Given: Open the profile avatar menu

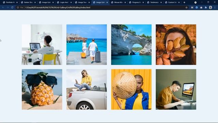Looking at the screenshot, I should (x=211, y=8).
